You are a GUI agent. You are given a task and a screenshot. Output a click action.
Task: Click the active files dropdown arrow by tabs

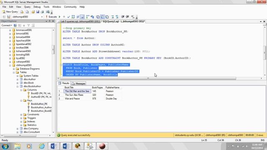tap(261, 22)
